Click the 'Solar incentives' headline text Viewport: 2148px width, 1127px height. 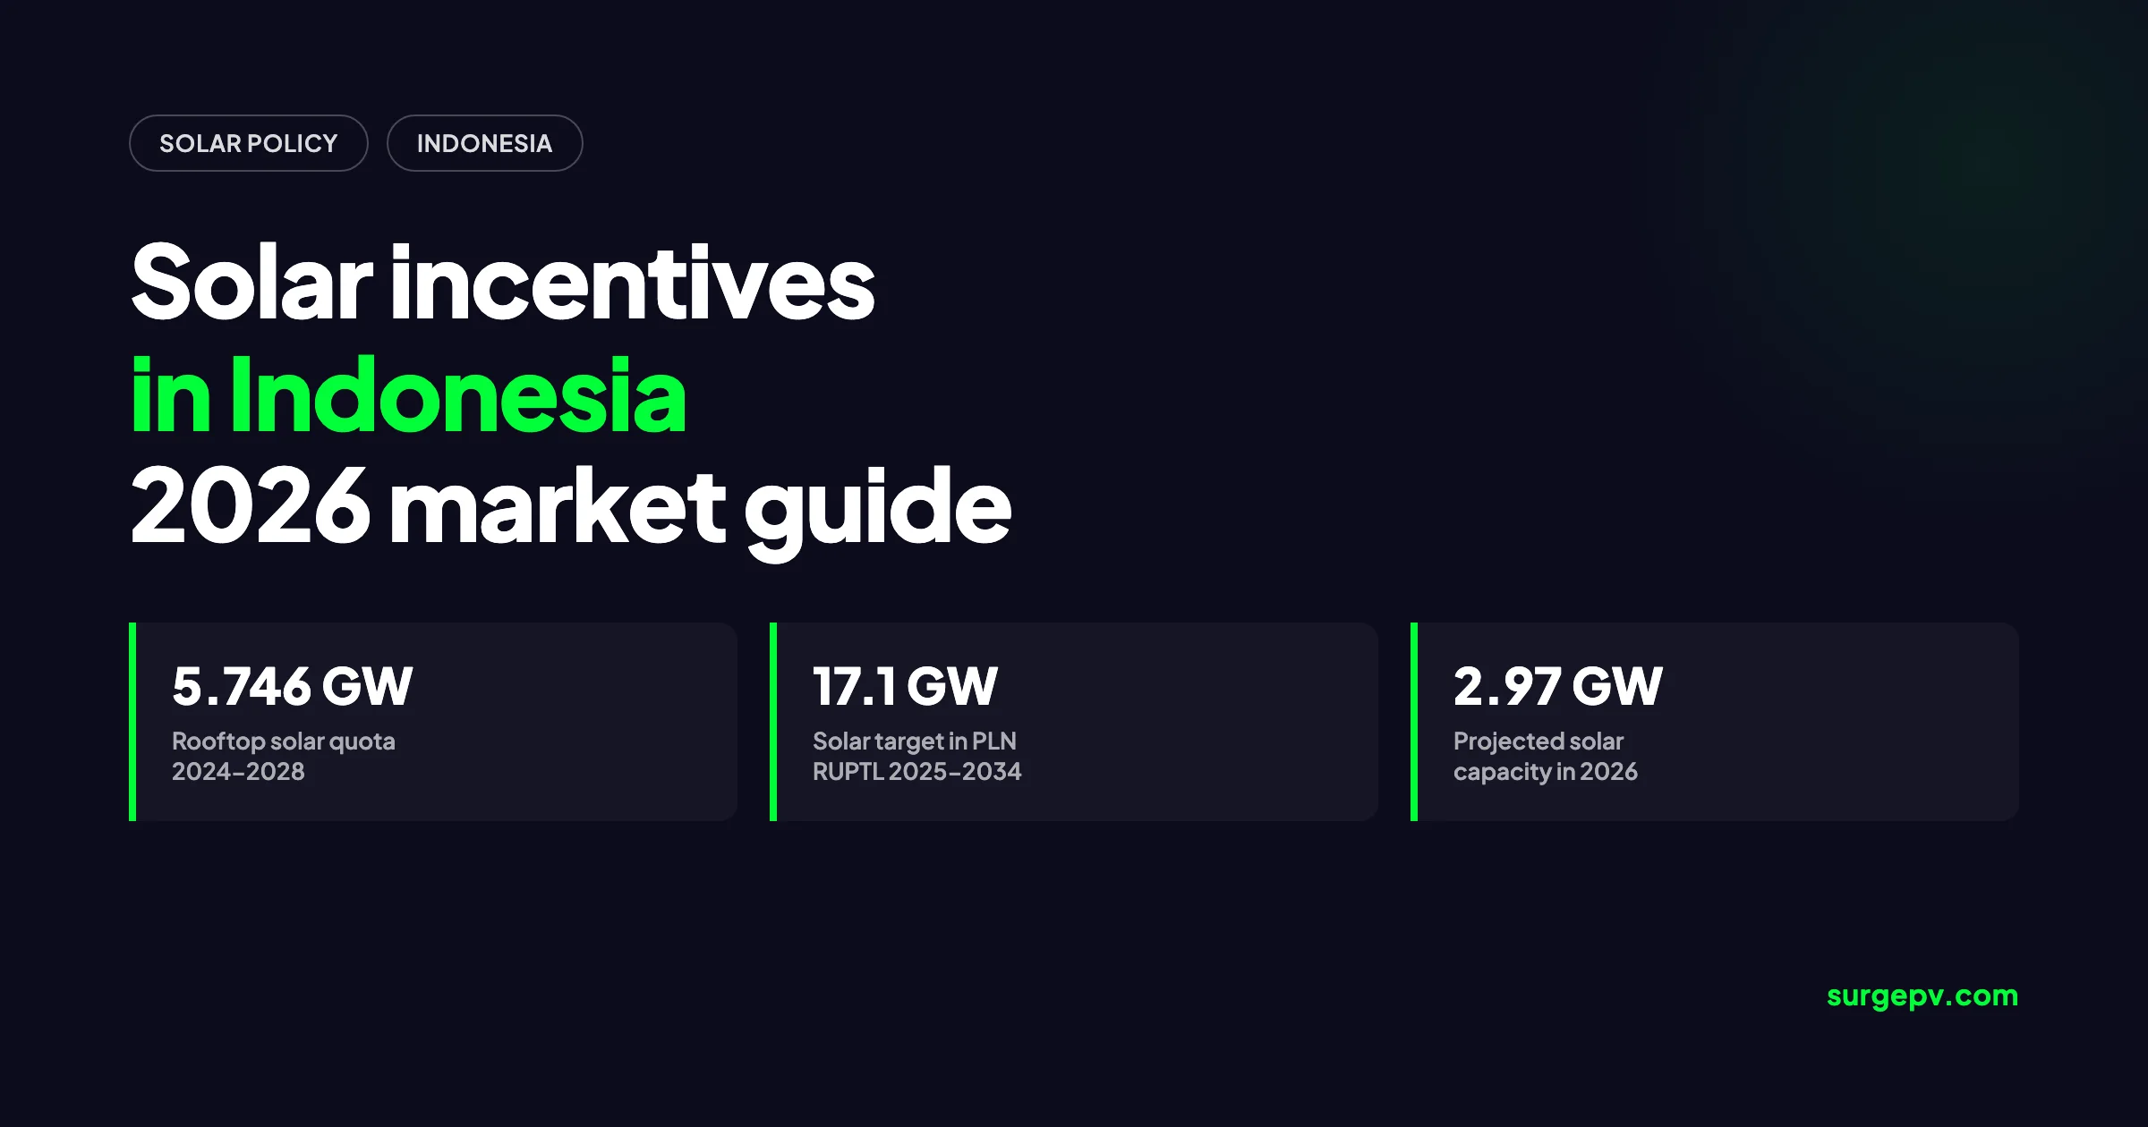[x=502, y=284]
